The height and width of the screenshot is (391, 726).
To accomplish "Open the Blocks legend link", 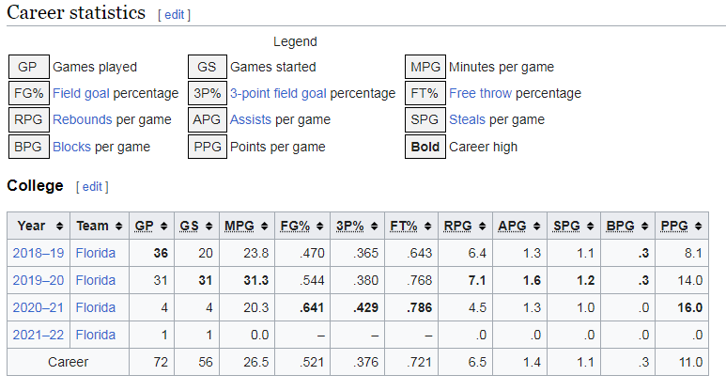I will click(73, 147).
